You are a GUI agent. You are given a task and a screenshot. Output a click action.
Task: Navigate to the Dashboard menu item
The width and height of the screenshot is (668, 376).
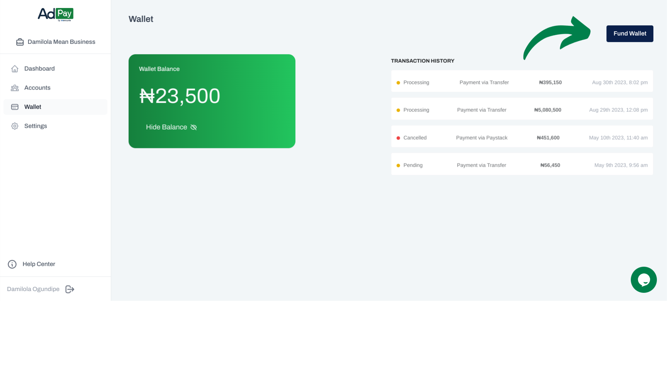click(39, 69)
